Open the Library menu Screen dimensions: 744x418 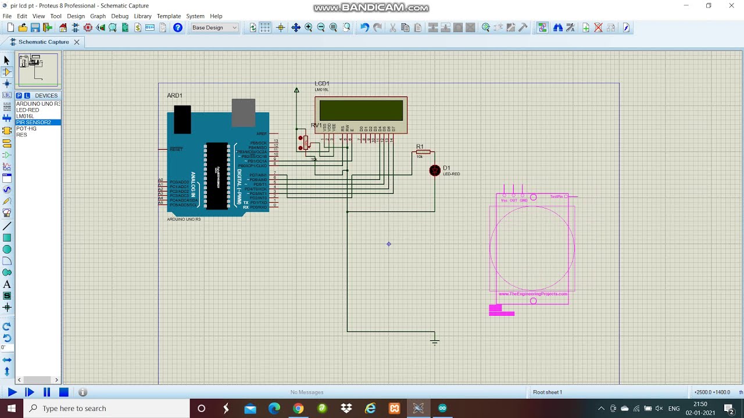pyautogui.click(x=142, y=16)
